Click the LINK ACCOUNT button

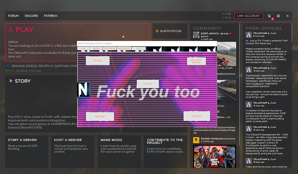tap(248, 16)
